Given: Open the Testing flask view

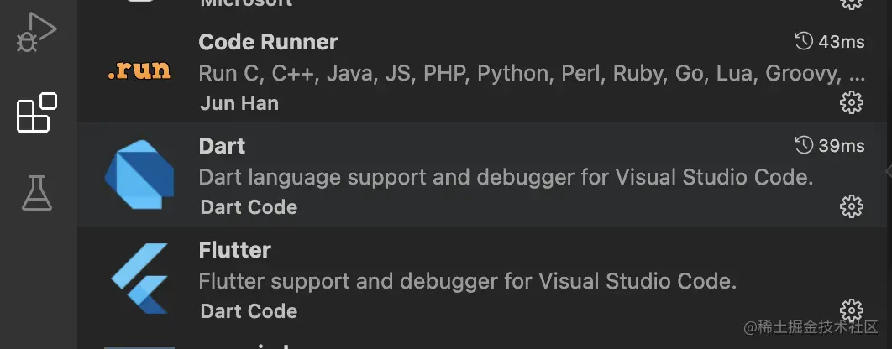Looking at the screenshot, I should coord(36,193).
